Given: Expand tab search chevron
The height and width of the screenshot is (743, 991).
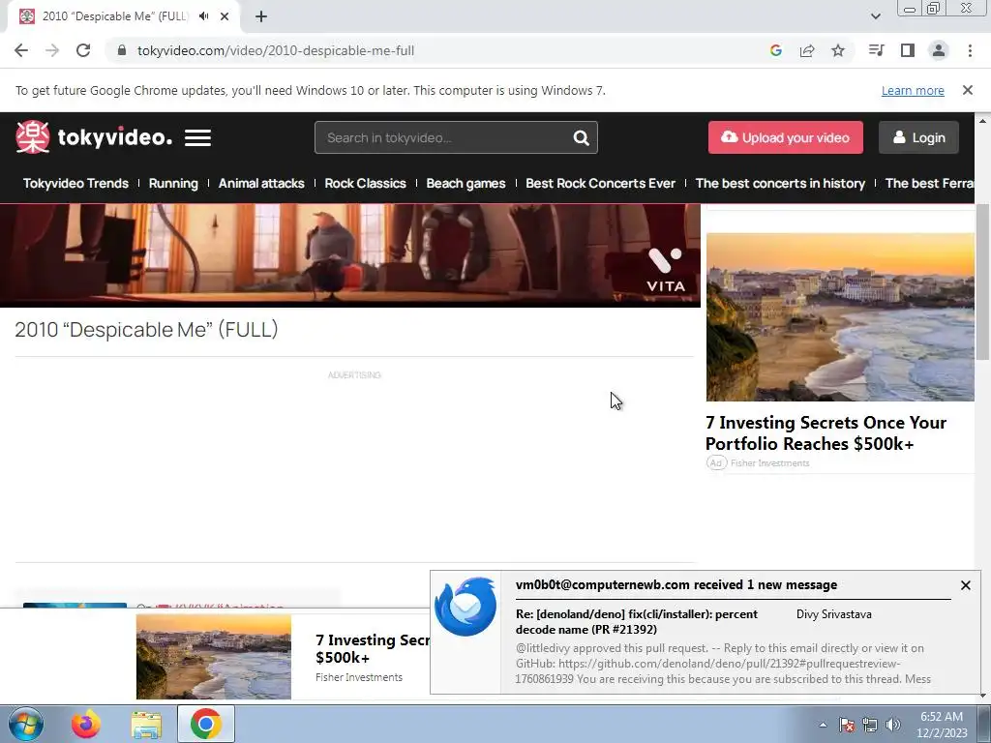Looking at the screenshot, I should [x=875, y=16].
